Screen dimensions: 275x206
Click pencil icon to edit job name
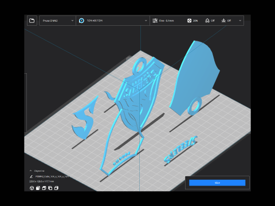pyautogui.click(x=31, y=177)
